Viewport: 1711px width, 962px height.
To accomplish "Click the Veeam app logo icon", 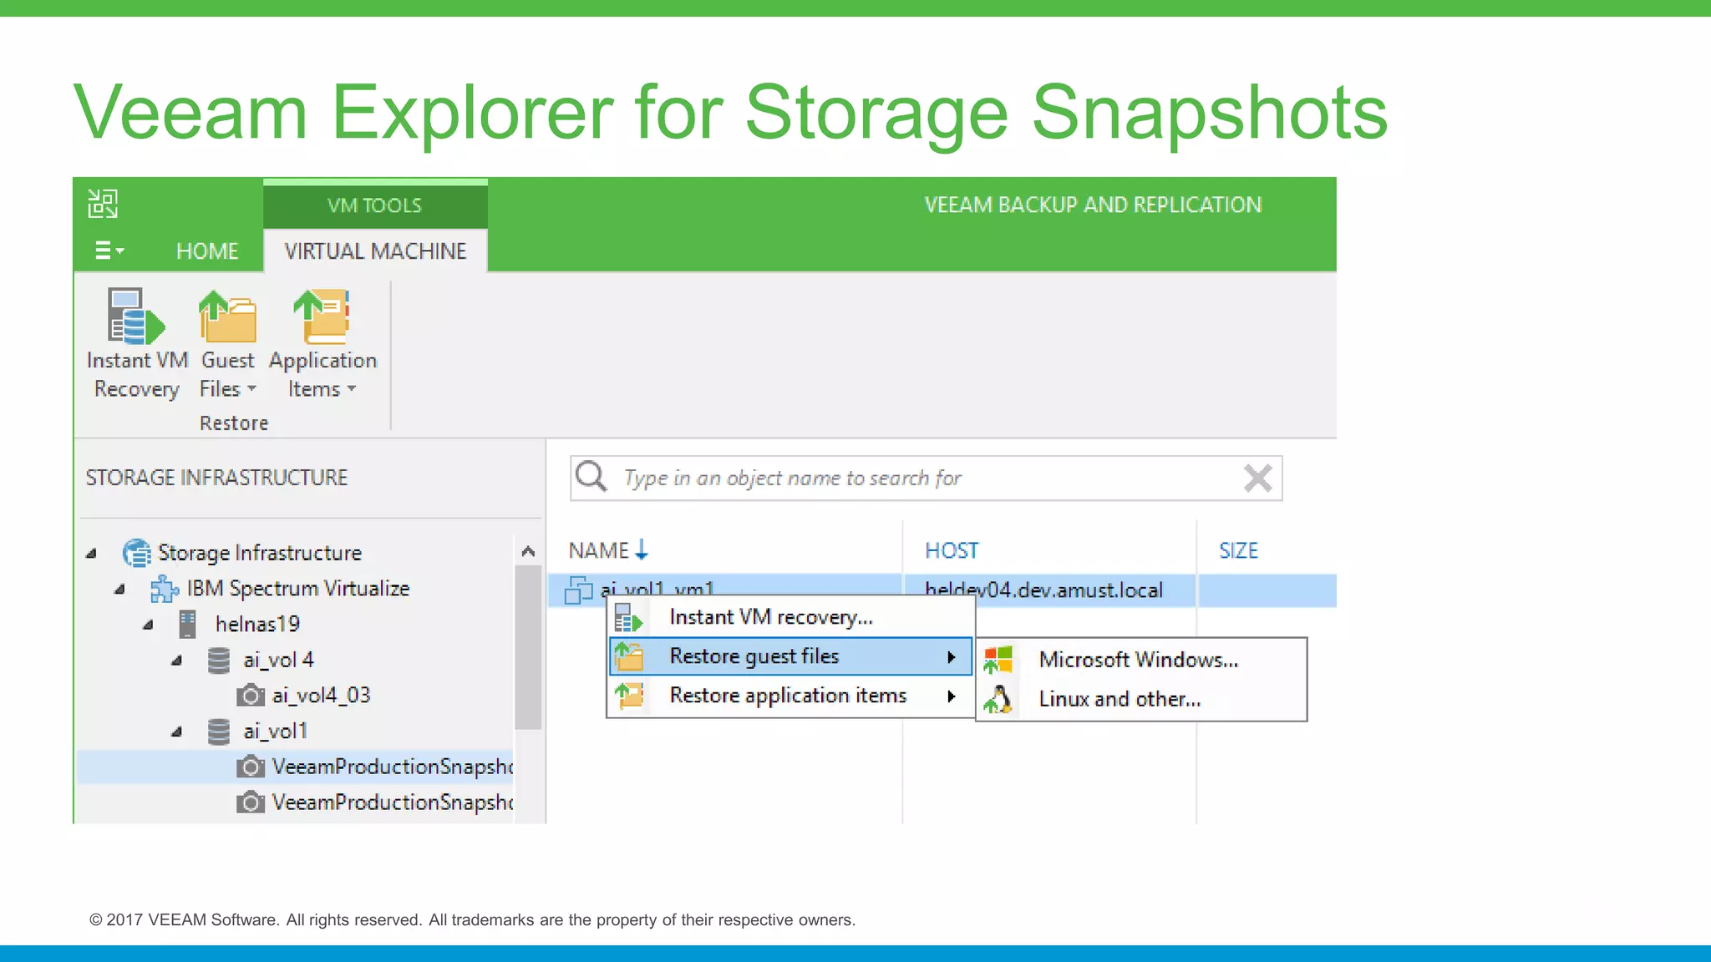I will [103, 203].
